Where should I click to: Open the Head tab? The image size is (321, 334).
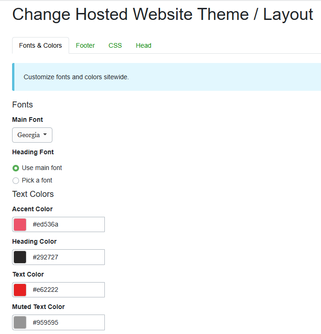[x=143, y=45]
